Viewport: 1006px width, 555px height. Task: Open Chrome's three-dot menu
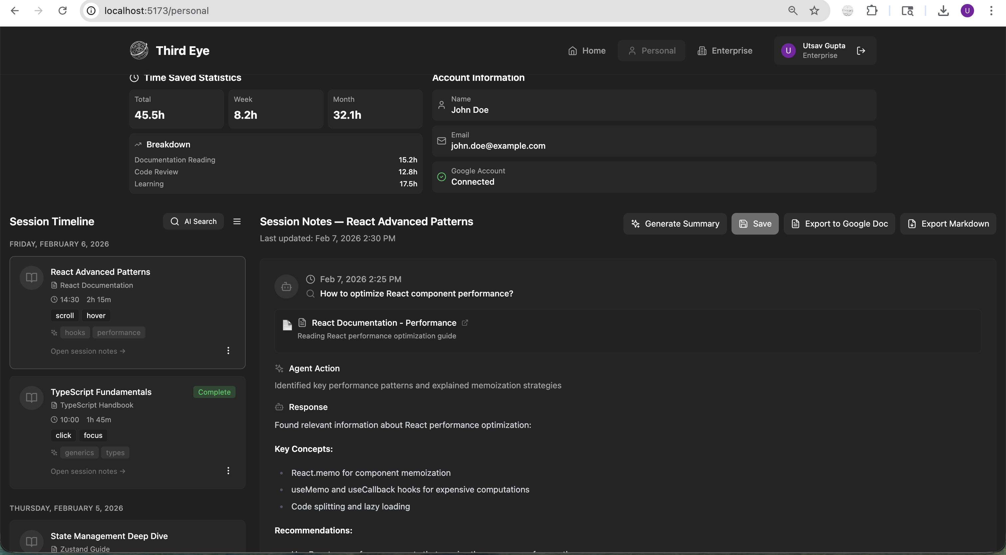pyautogui.click(x=991, y=11)
